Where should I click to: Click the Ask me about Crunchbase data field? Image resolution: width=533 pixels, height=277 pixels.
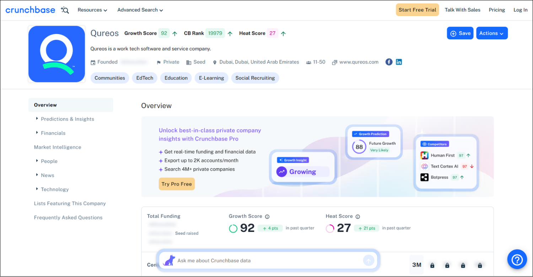point(268,261)
